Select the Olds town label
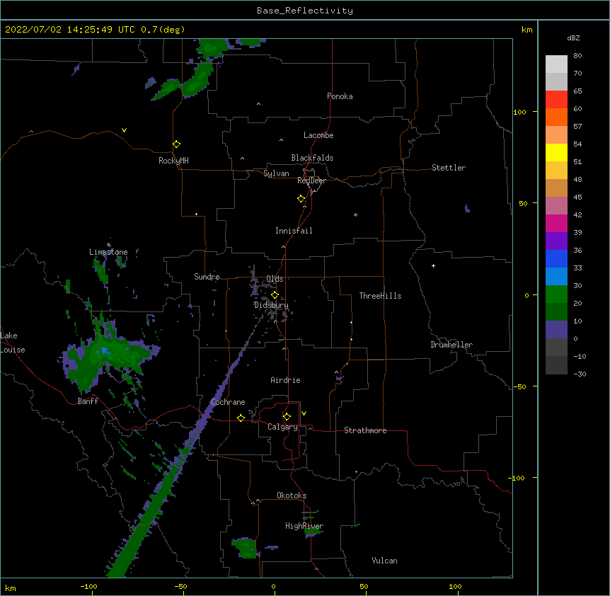610x596 pixels. (275, 279)
